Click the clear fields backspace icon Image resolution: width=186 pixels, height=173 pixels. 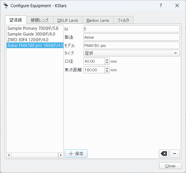coord(164,154)
